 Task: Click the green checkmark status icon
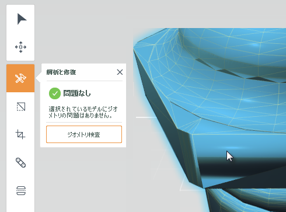point(55,93)
